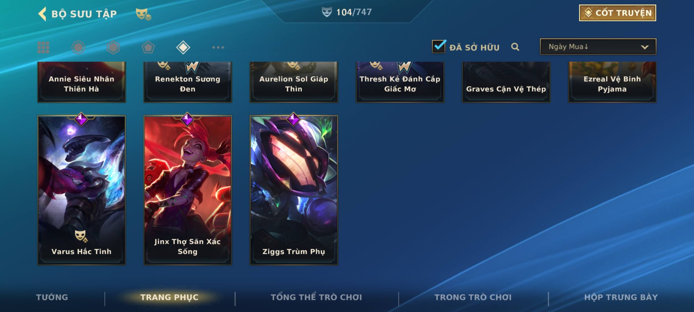Open the skin search magnifier
Screen dimensions: 694x312
[x=515, y=47]
